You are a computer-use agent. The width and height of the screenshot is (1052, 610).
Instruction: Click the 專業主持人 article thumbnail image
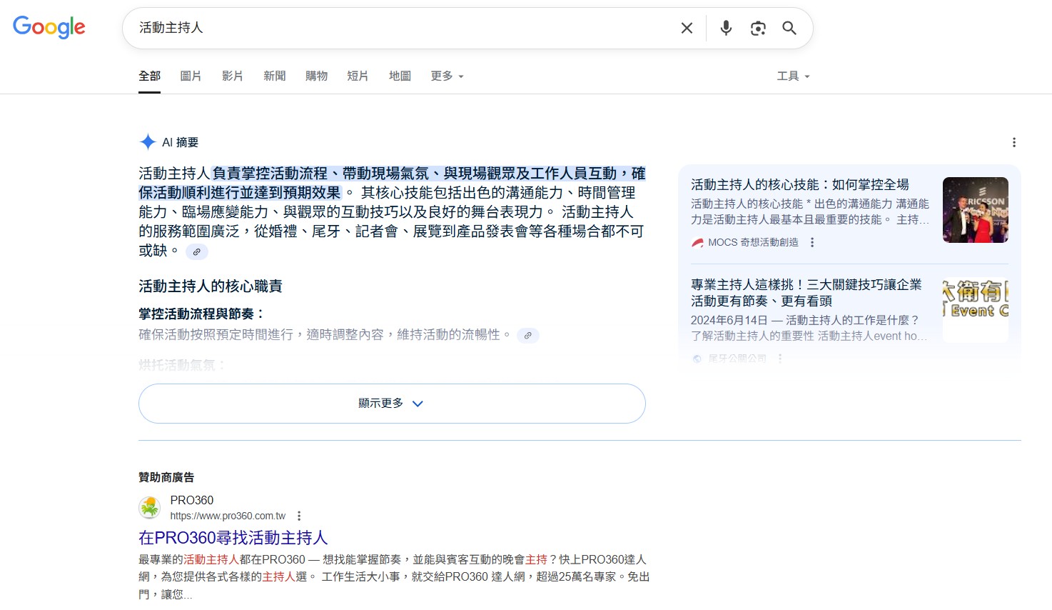[975, 309]
